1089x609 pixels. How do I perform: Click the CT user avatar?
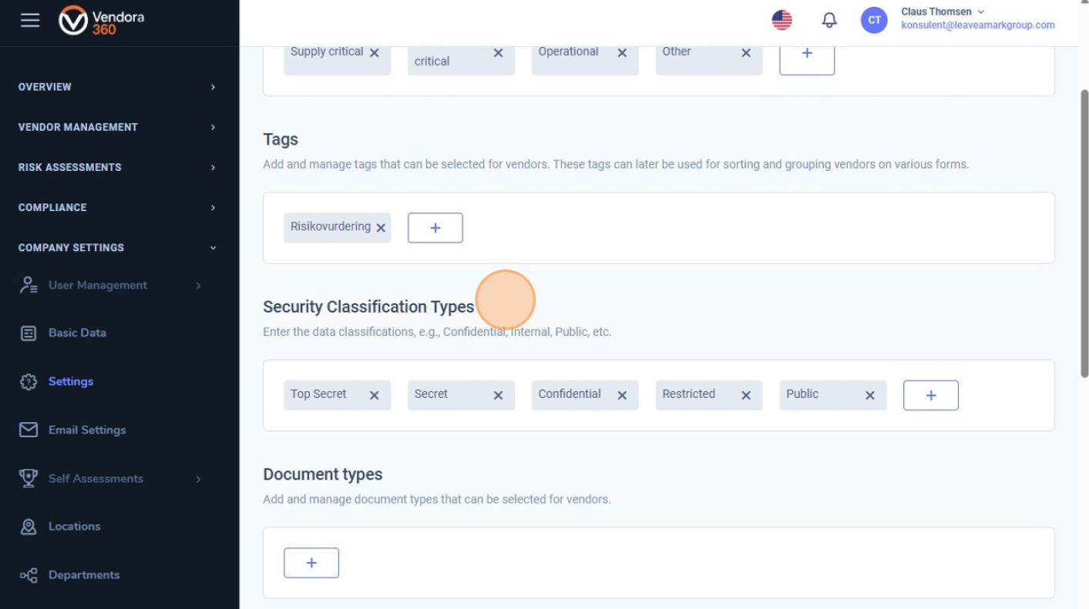pos(874,21)
